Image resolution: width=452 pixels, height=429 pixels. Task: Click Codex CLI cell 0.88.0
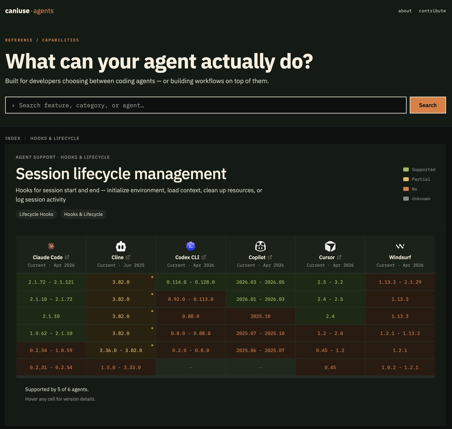[x=191, y=316]
